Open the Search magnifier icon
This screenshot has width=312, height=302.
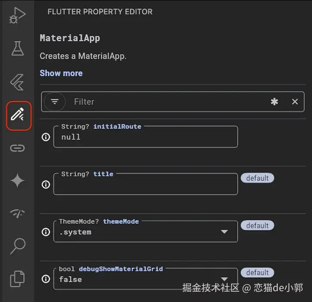pos(18,246)
